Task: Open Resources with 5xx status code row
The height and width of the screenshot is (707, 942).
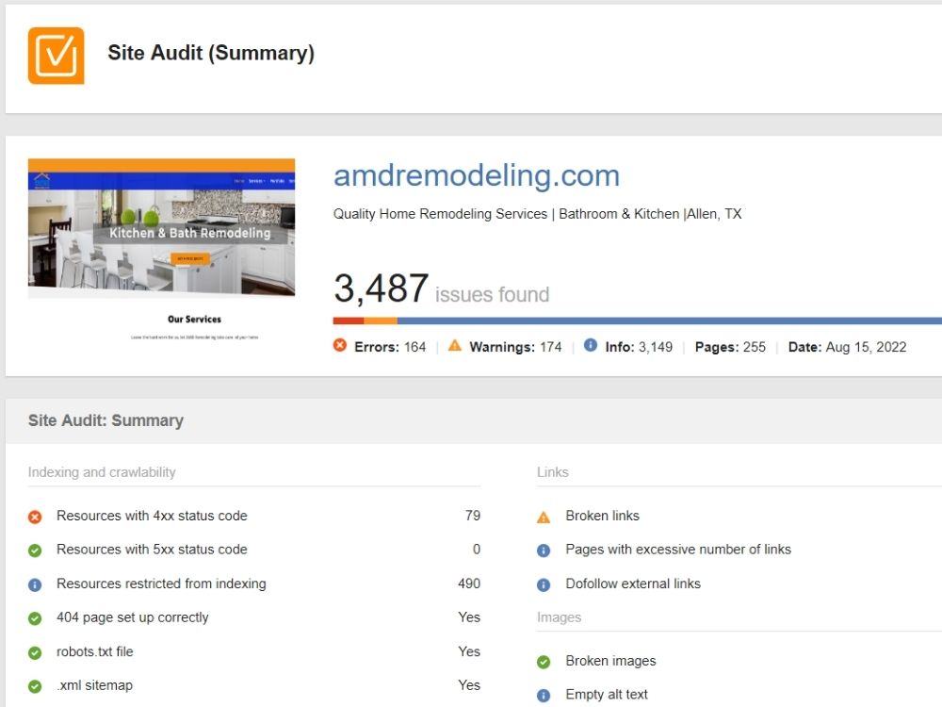Action: (x=254, y=550)
